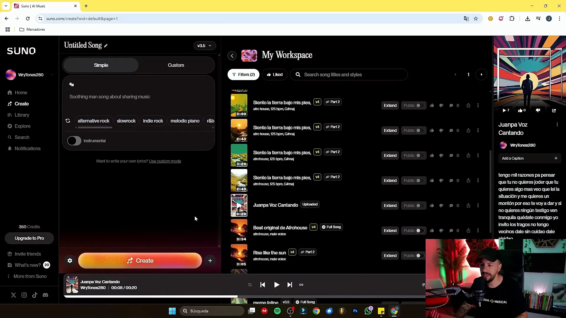Toggle Public for Rise like the sun

point(414,256)
